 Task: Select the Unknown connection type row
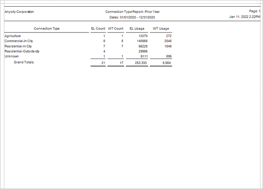(88, 56)
